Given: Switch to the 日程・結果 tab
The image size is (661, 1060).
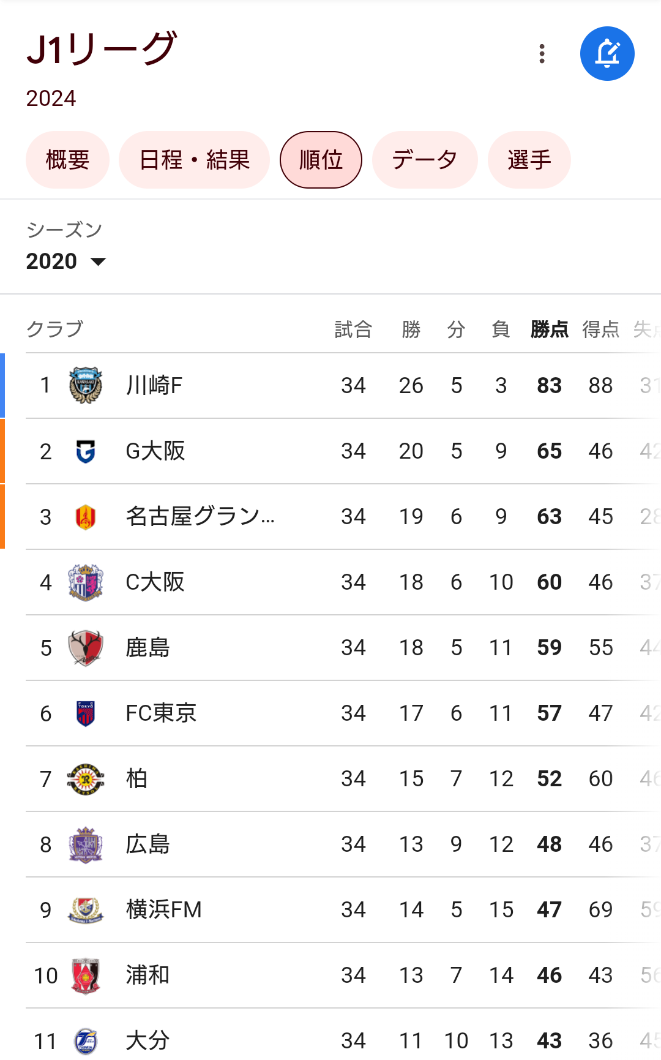Looking at the screenshot, I should pyautogui.click(x=194, y=160).
